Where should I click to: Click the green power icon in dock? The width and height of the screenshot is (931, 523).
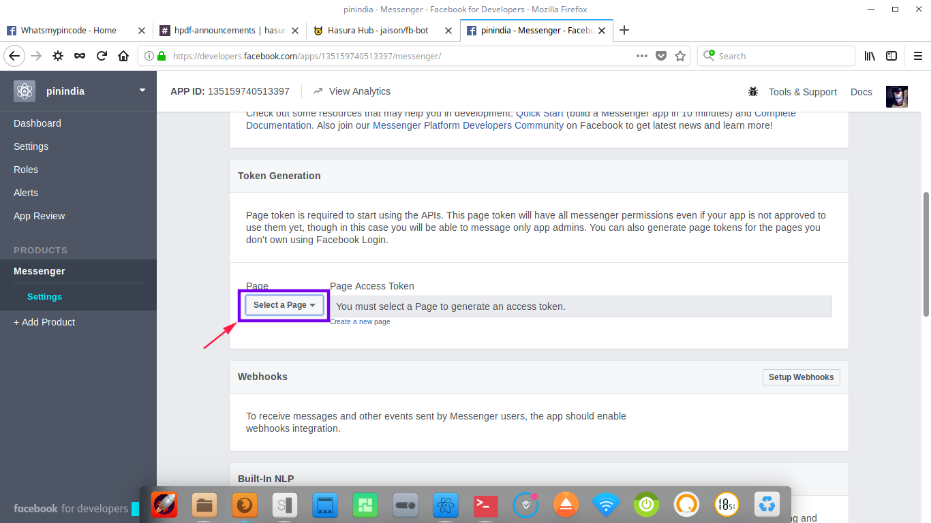tap(646, 505)
